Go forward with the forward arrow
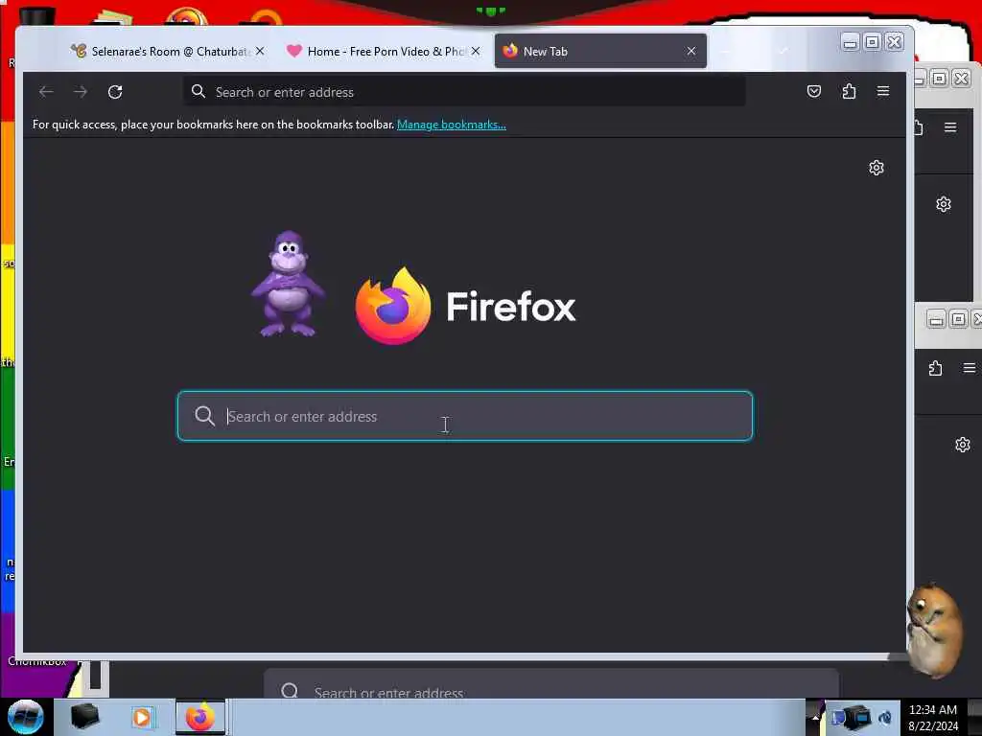 point(81,92)
